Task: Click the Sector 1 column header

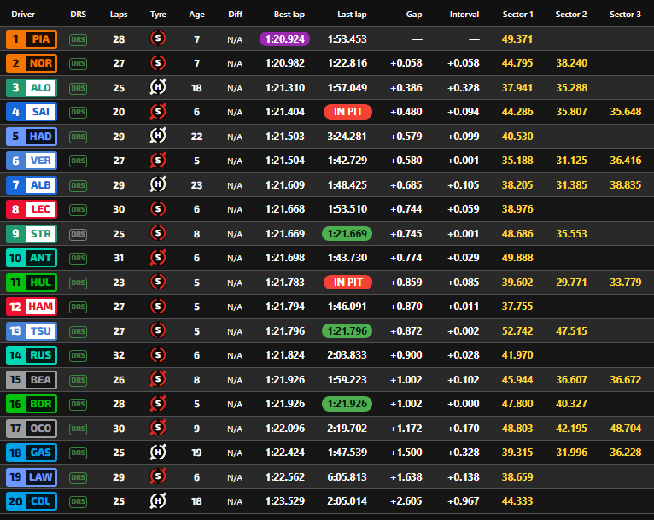Action: [x=517, y=15]
